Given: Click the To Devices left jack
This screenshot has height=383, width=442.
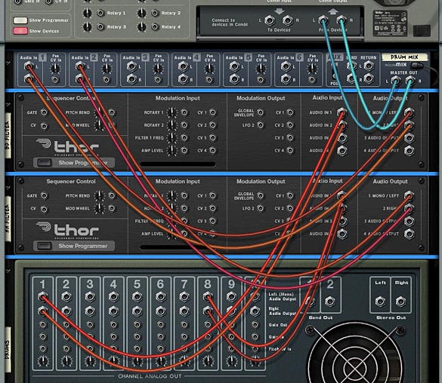Looking at the screenshot, I should coord(270,20).
